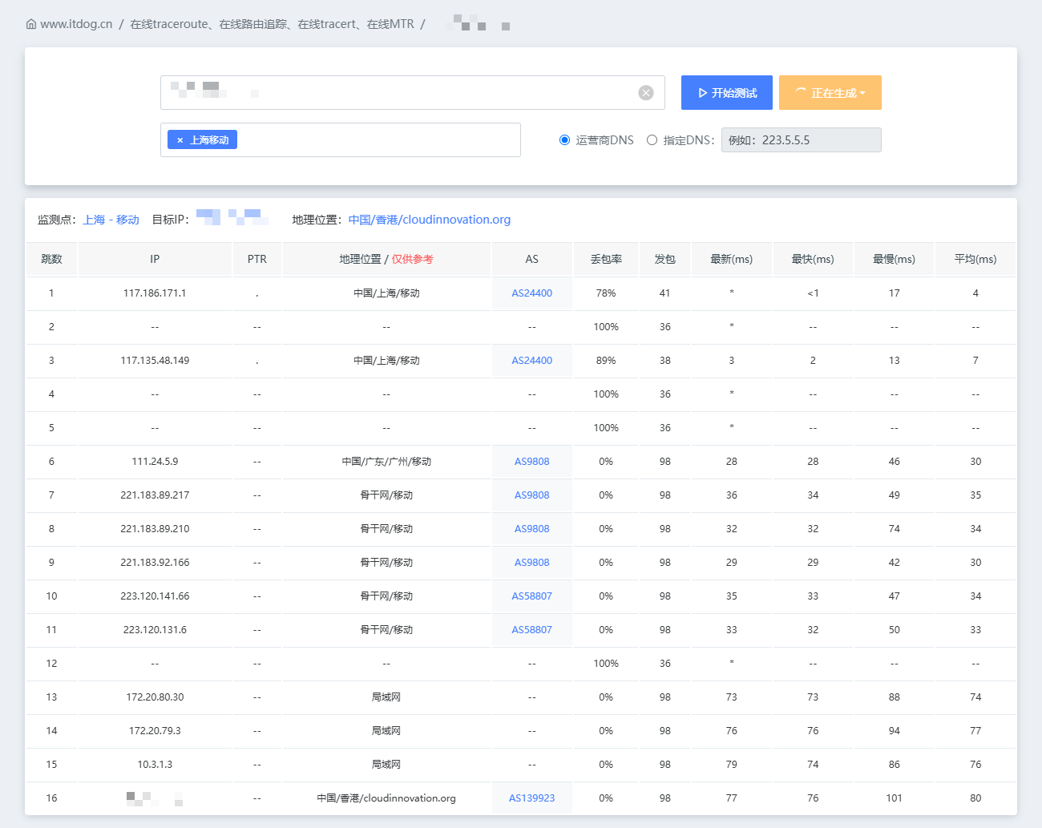The width and height of the screenshot is (1042, 828).
Task: Select the 运营商DNS radio option
Action: (x=564, y=140)
